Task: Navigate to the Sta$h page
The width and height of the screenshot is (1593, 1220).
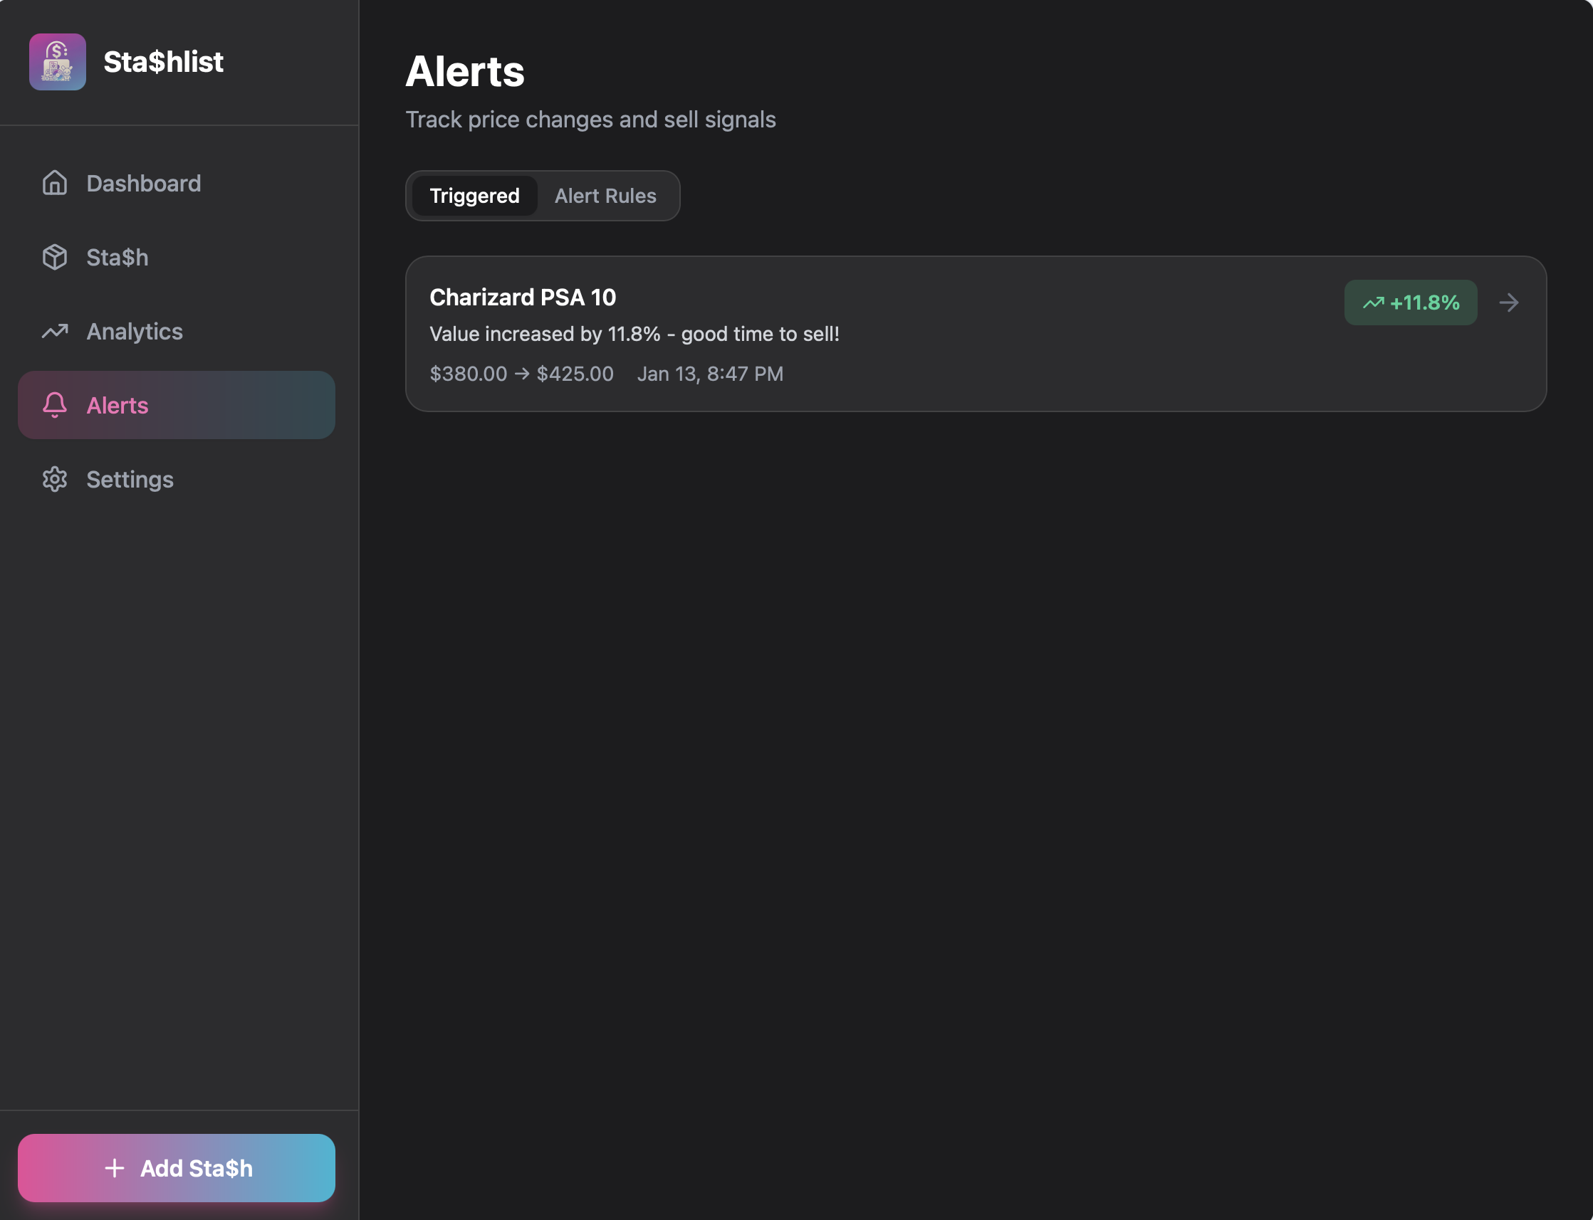Action: (x=117, y=257)
